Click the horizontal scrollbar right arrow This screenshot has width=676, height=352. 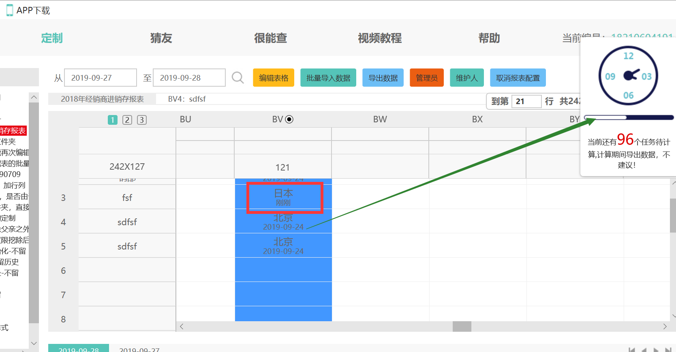click(665, 326)
